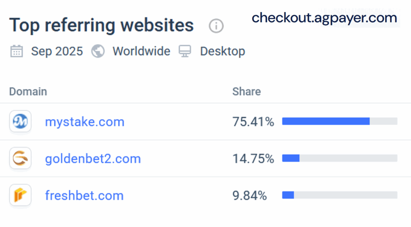
Task: Click the Desktop device label
Action: 222,51
